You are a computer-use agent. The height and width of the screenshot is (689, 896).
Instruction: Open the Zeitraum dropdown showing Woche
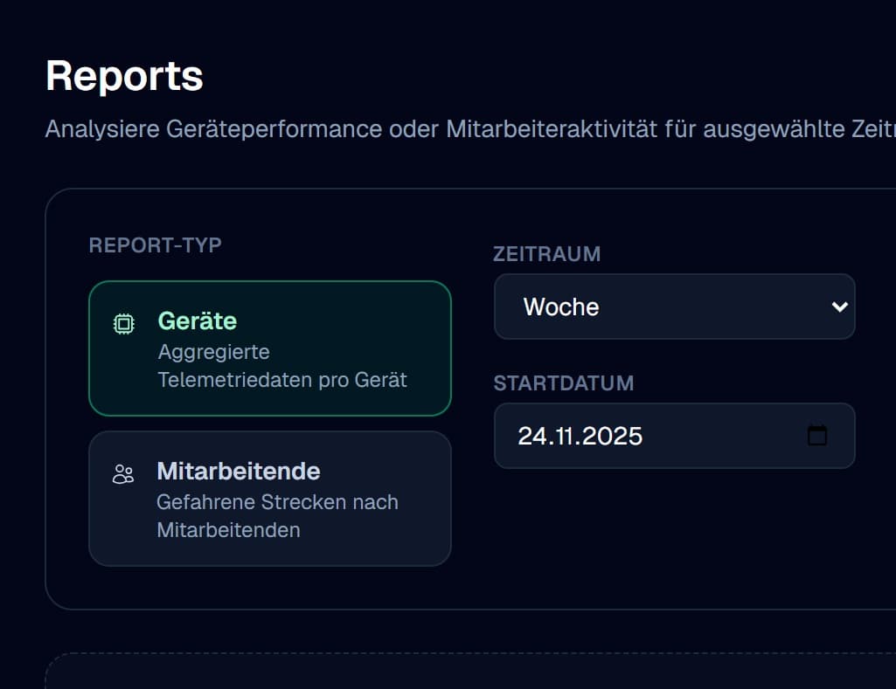pos(674,307)
